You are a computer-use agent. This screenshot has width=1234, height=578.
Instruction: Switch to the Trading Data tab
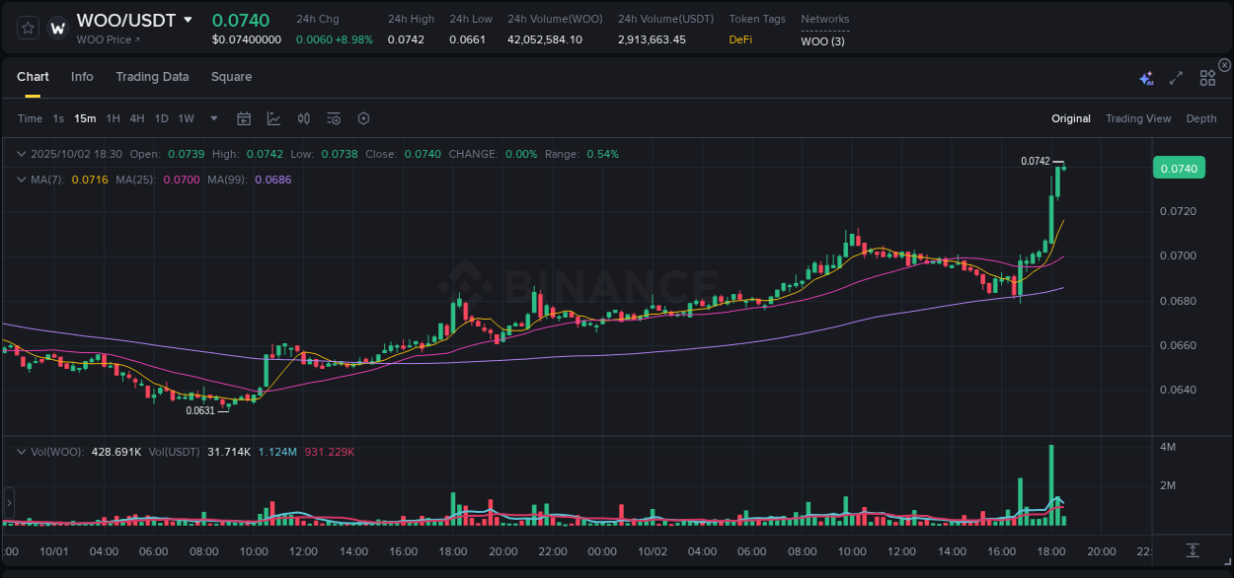(152, 76)
